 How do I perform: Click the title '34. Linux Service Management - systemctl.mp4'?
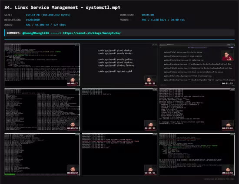[62, 7]
